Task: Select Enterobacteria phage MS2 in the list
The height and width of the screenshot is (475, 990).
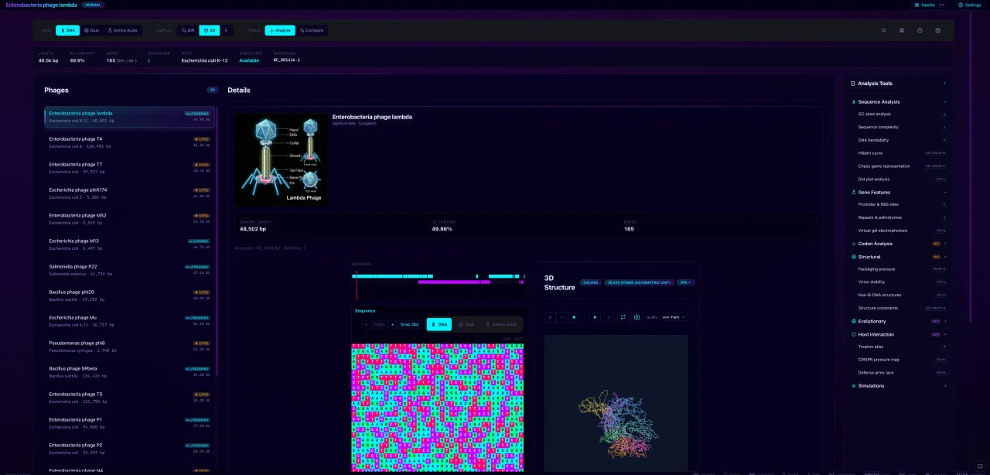Action: coord(130,218)
